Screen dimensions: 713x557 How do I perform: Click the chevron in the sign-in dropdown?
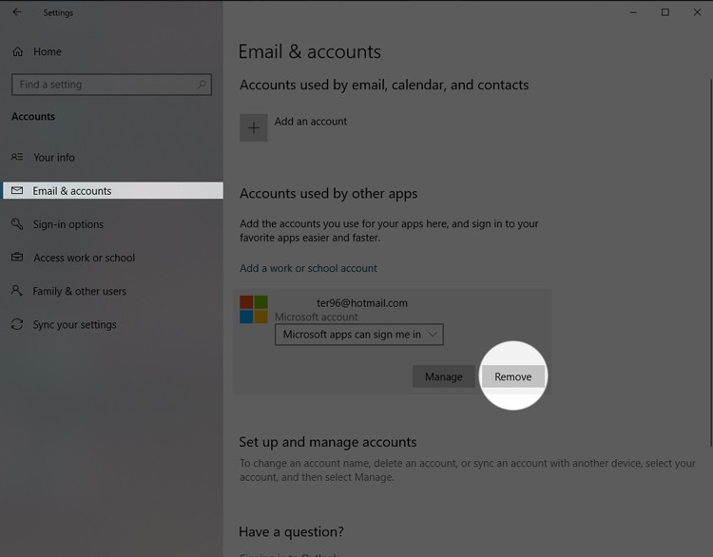point(433,335)
